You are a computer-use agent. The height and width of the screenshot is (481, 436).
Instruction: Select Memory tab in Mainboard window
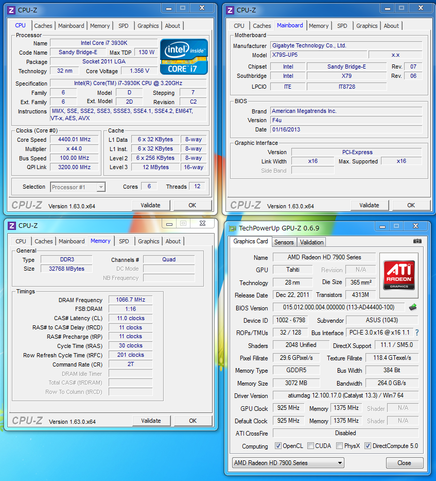pos(319,26)
